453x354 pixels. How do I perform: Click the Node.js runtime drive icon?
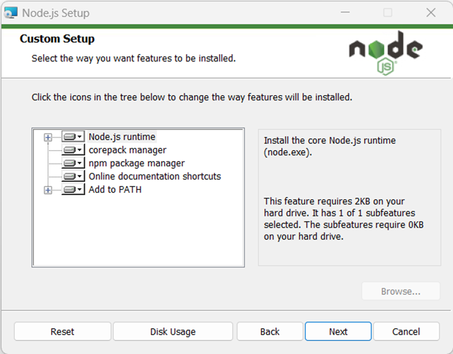(70, 137)
